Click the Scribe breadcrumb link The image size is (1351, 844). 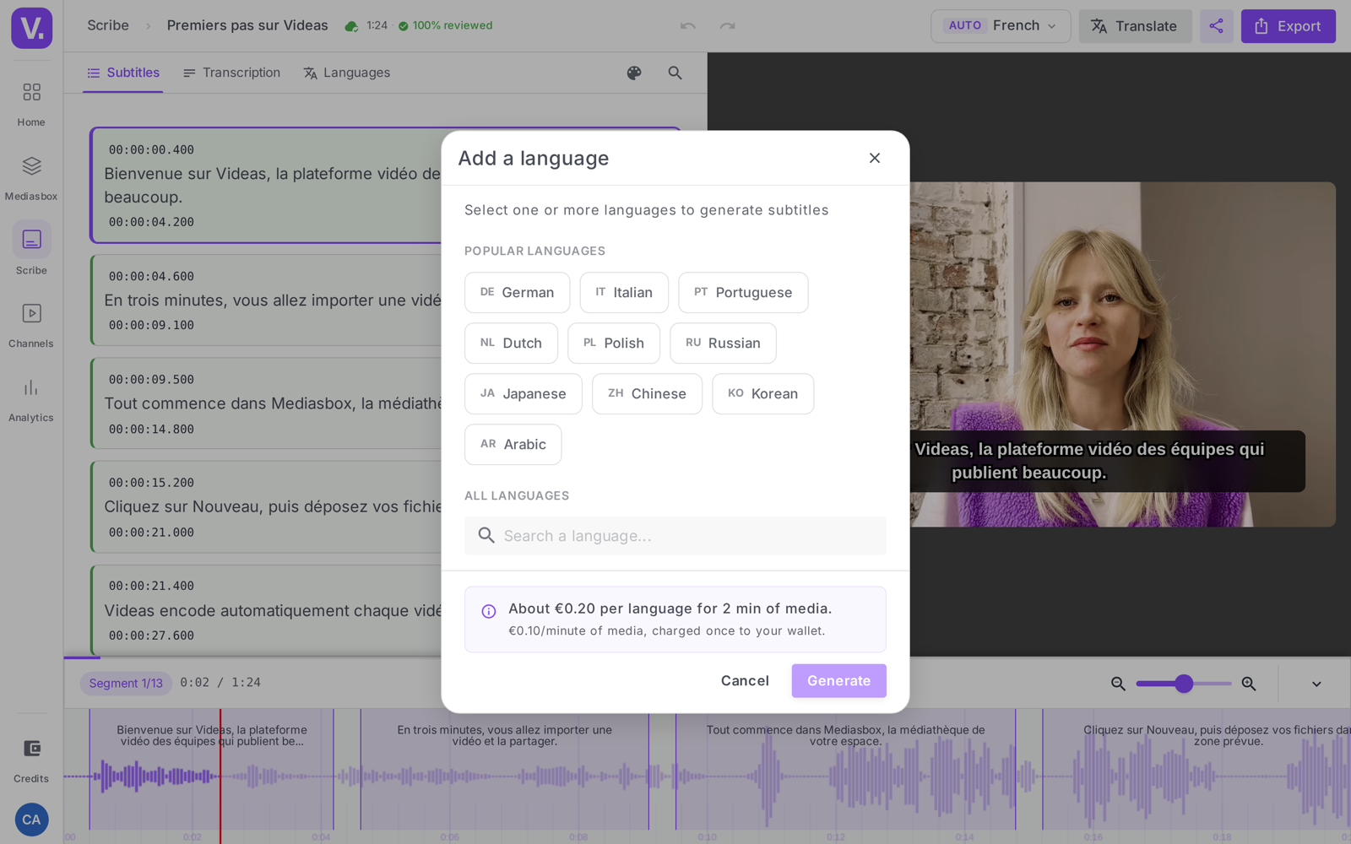tap(108, 25)
